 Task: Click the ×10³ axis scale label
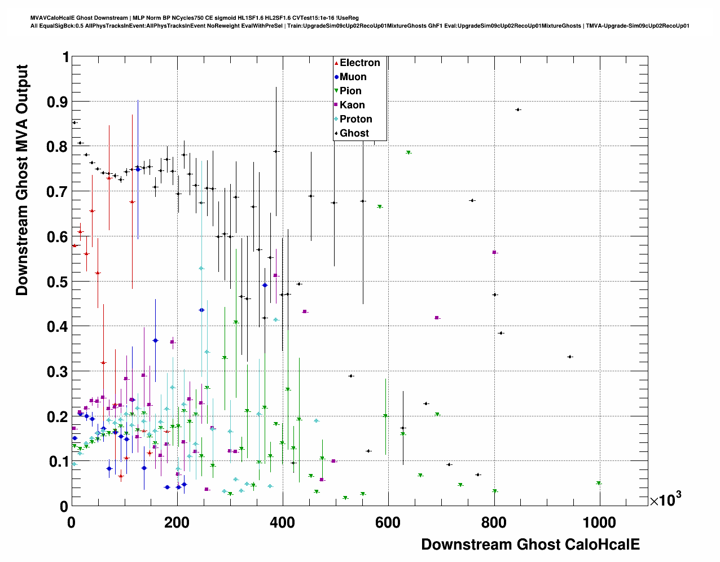point(665,499)
